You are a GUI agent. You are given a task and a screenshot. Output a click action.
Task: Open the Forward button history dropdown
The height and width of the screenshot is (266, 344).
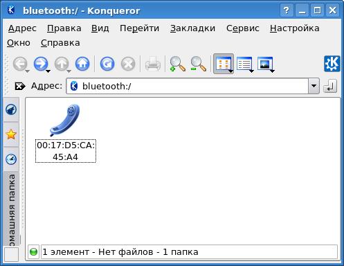48,71
